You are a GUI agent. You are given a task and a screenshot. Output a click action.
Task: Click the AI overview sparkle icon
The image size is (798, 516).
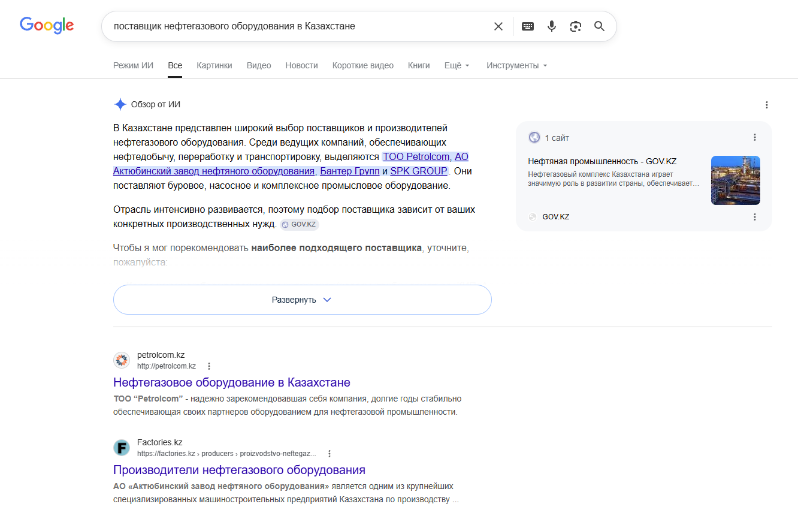pos(120,104)
